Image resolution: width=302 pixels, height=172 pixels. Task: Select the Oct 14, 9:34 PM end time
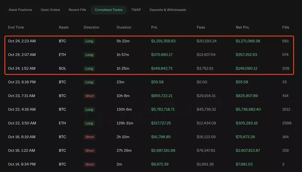click(x=22, y=164)
